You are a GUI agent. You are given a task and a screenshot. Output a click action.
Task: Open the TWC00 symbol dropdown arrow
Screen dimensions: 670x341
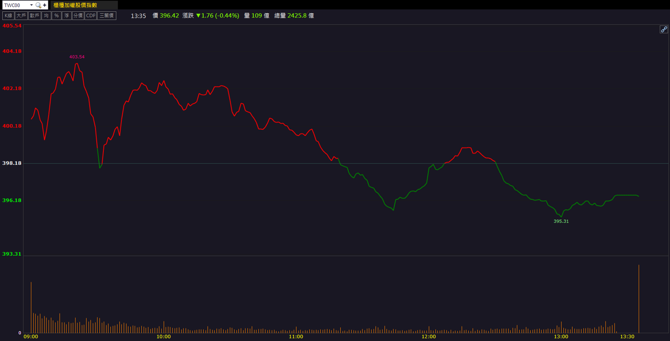point(31,5)
